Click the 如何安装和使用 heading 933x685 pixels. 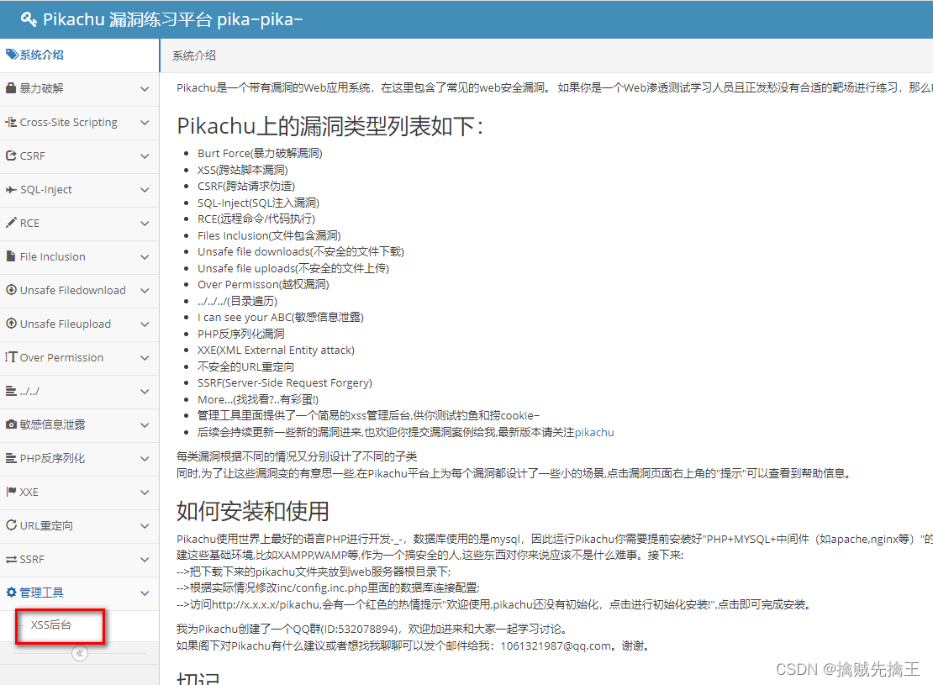[253, 511]
